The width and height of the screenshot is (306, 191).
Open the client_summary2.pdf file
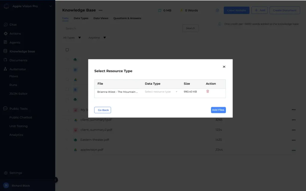pyautogui.click(x=96, y=130)
